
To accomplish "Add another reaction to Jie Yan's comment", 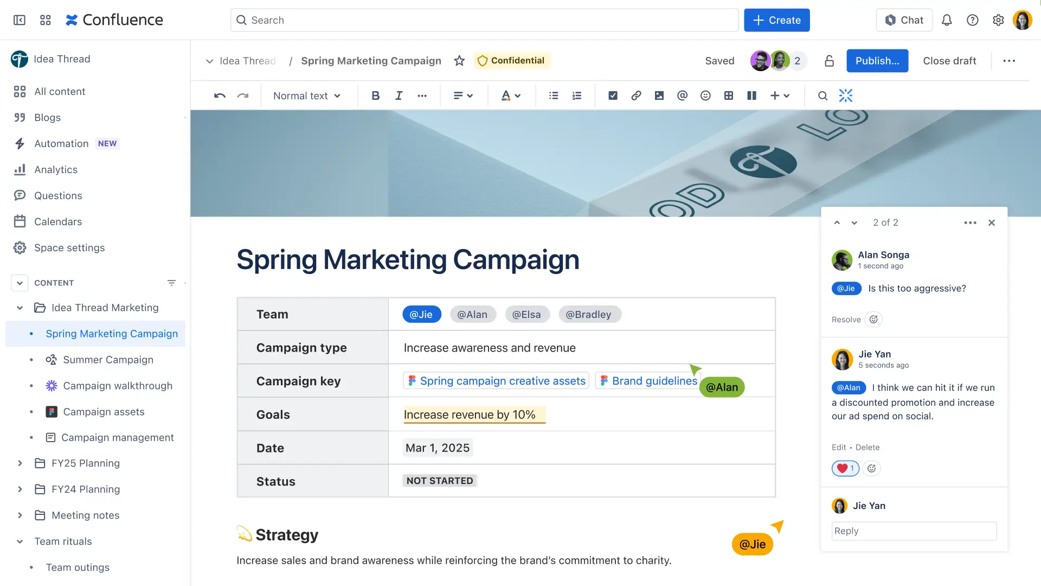I will tap(871, 468).
